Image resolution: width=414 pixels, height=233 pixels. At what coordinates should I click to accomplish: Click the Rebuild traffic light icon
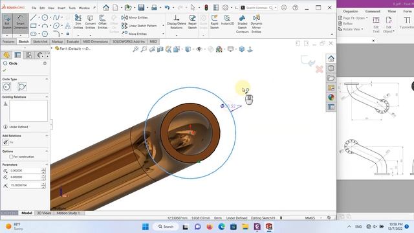pyautogui.click(x=206, y=8)
